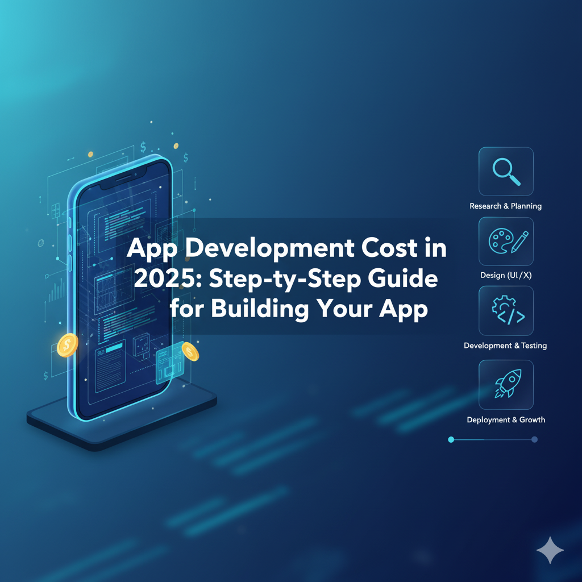Select the "Research & Planning" label
Viewport: 582px width, 582px height.
505,206
